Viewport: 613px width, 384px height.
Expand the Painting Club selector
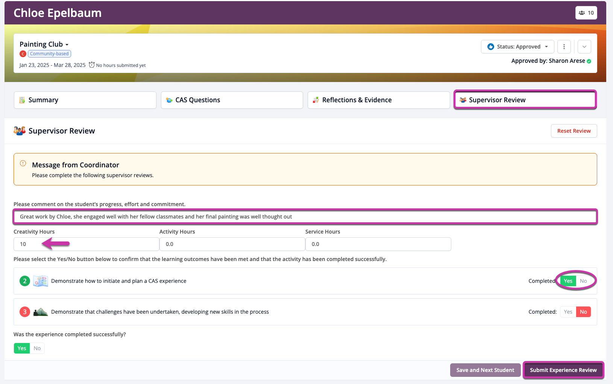pos(67,44)
